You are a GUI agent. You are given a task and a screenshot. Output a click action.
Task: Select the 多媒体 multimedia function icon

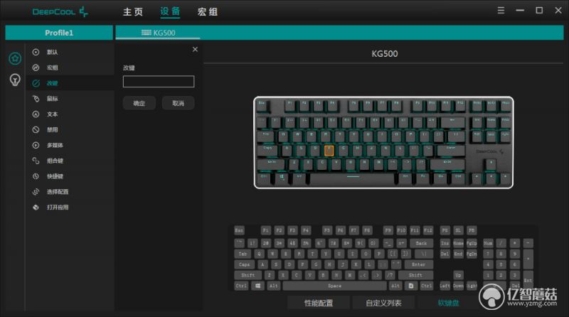[36, 145]
